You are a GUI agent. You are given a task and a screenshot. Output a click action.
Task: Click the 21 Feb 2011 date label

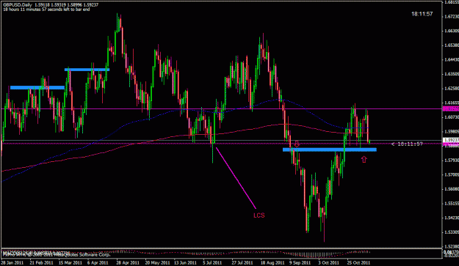point(42,262)
